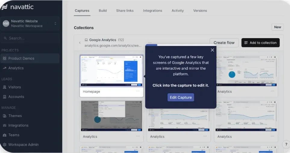Click the Product Demos grid icon
Screen dimensions: 290x153
click(x=5, y=59)
